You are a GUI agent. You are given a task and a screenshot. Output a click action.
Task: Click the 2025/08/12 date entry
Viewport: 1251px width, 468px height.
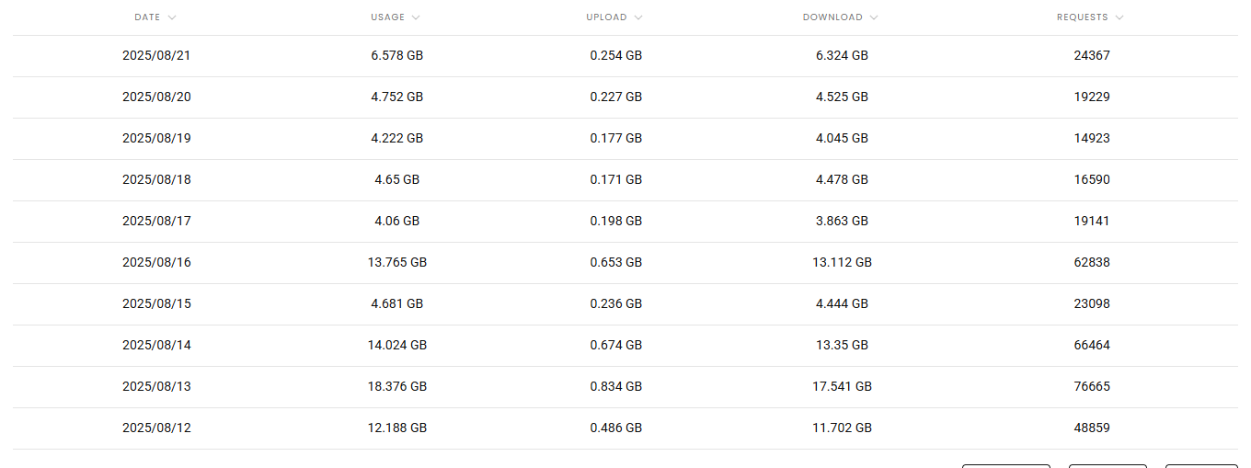[x=156, y=428]
